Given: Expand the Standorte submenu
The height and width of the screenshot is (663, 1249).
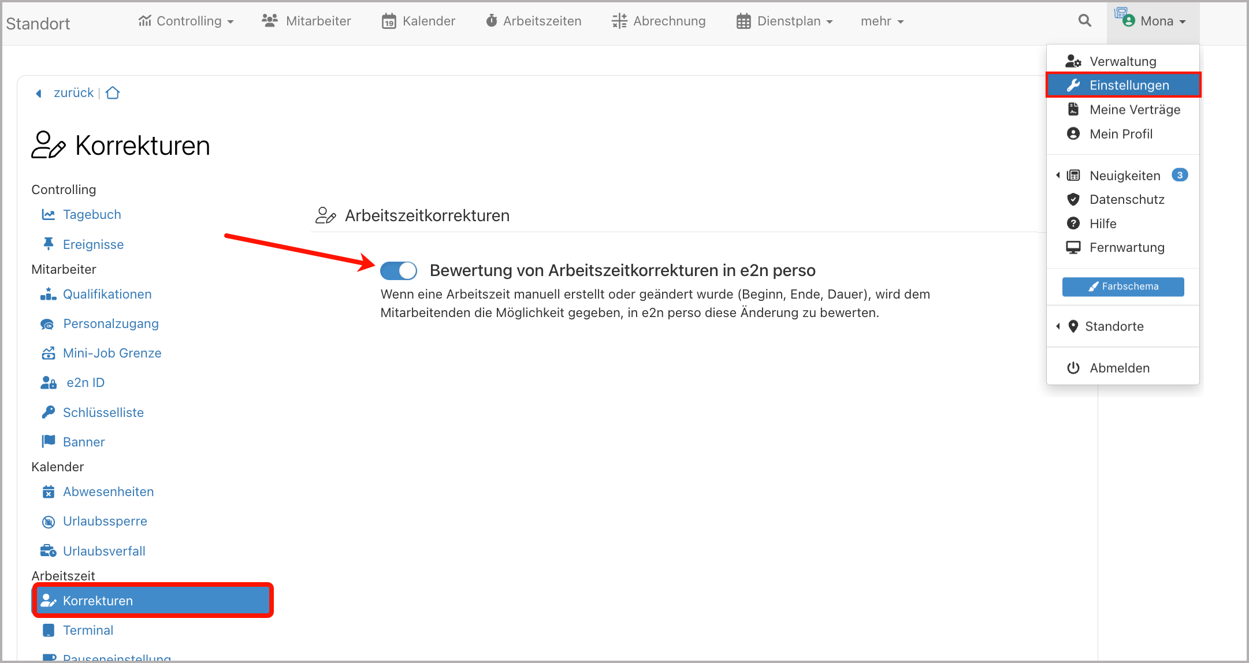Looking at the screenshot, I should click(x=1059, y=326).
